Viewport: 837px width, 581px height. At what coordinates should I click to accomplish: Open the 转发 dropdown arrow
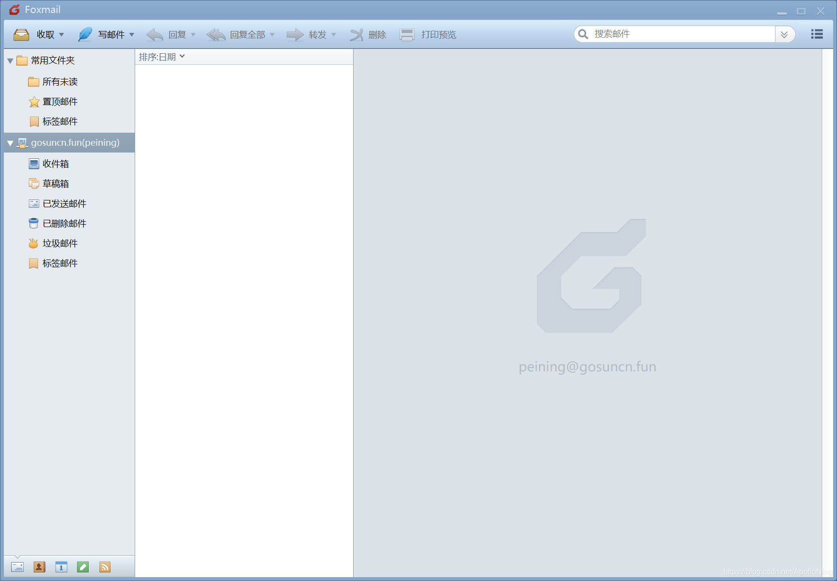[334, 35]
